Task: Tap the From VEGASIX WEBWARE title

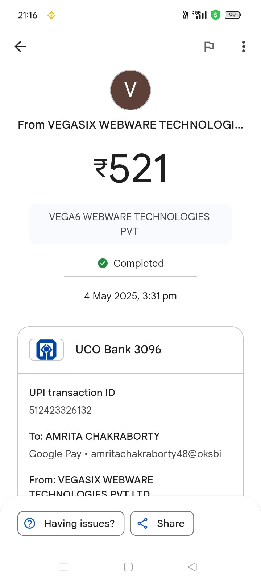Action: click(130, 125)
